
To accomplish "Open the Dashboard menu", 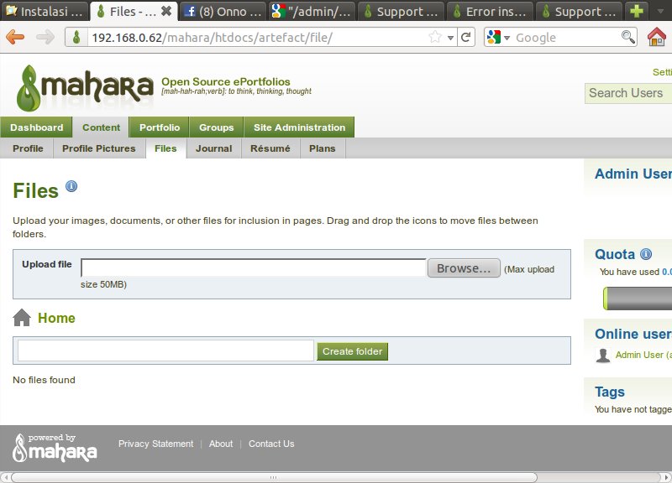I will tap(36, 127).
